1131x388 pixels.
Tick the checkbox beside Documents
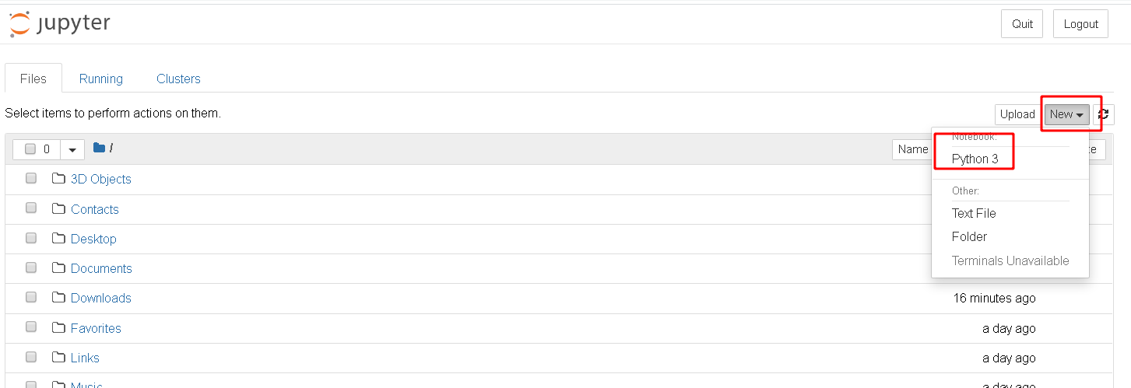coord(31,268)
